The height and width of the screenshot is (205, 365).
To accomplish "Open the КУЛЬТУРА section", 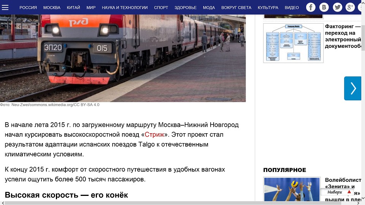I will [x=268, y=8].
